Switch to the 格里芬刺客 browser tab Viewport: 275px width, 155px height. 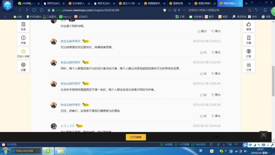pyautogui.click(x=205, y=3)
